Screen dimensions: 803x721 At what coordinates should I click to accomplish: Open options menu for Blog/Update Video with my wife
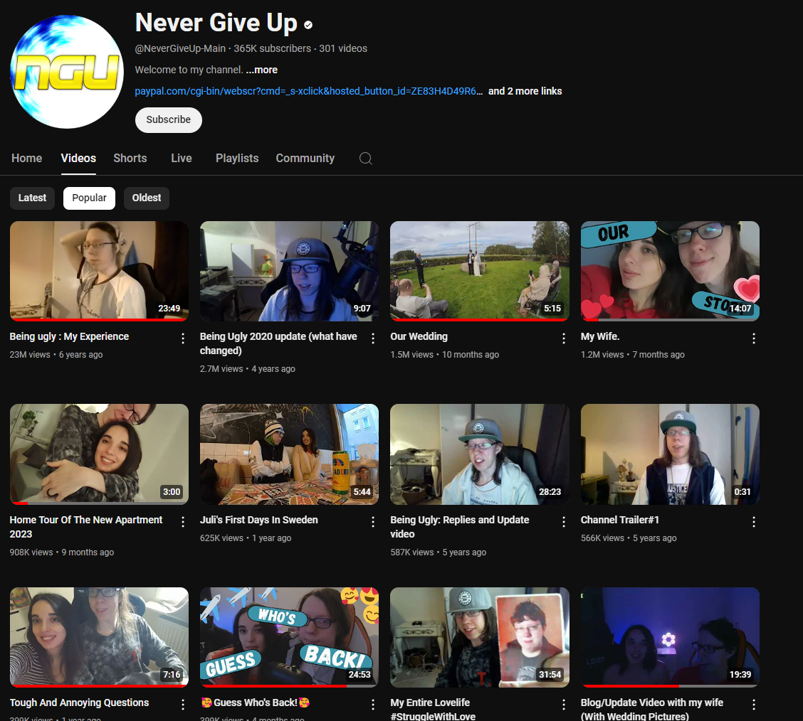click(x=754, y=705)
